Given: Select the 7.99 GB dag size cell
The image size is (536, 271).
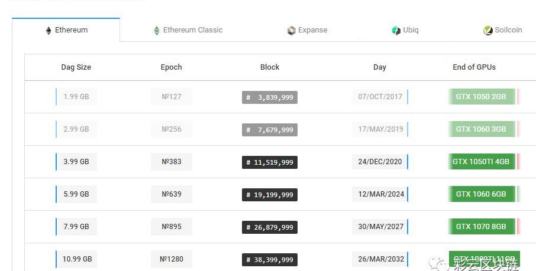Looking at the screenshot, I should (x=76, y=226).
